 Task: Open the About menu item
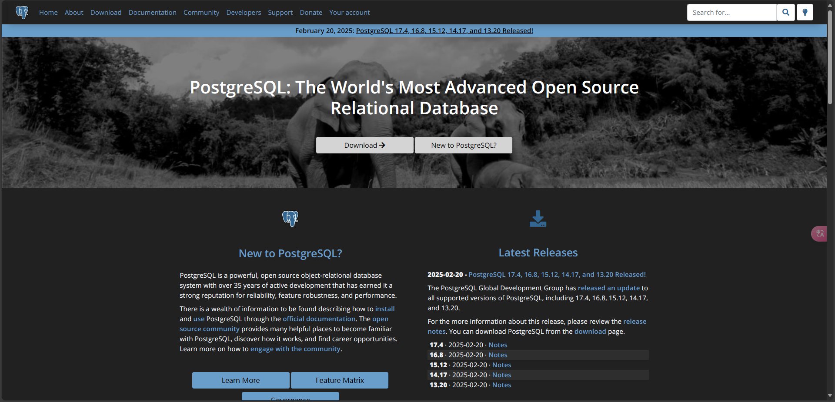click(x=74, y=13)
